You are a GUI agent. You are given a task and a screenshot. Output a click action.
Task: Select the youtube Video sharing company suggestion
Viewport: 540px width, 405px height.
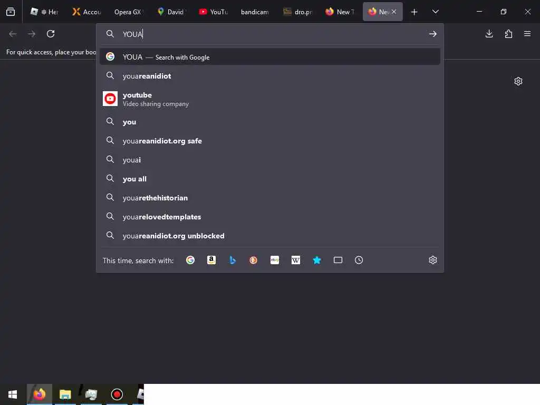point(269,99)
